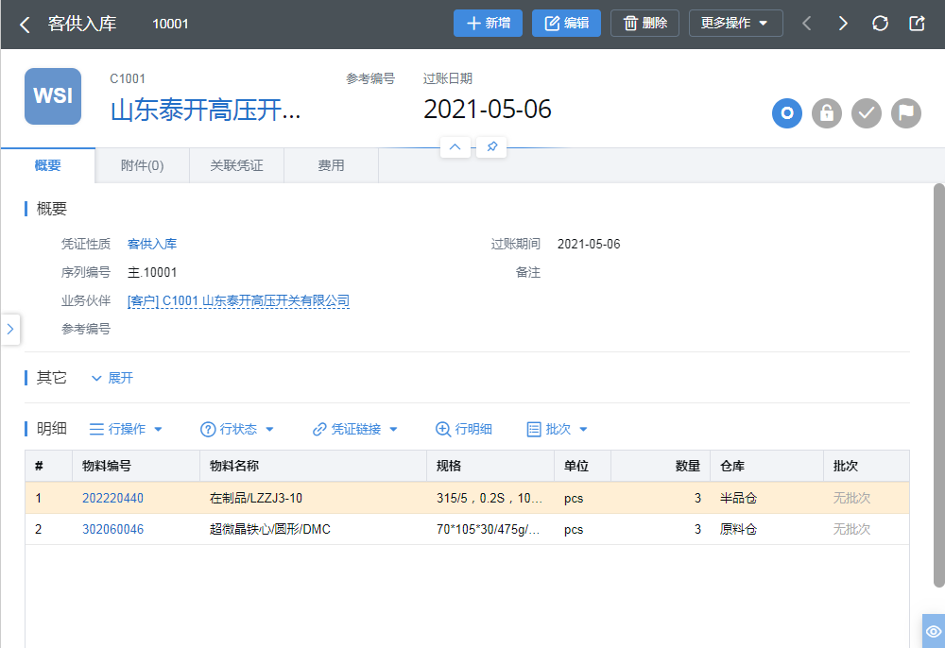Click the header company name 山东泰开高压开…

click(x=205, y=111)
